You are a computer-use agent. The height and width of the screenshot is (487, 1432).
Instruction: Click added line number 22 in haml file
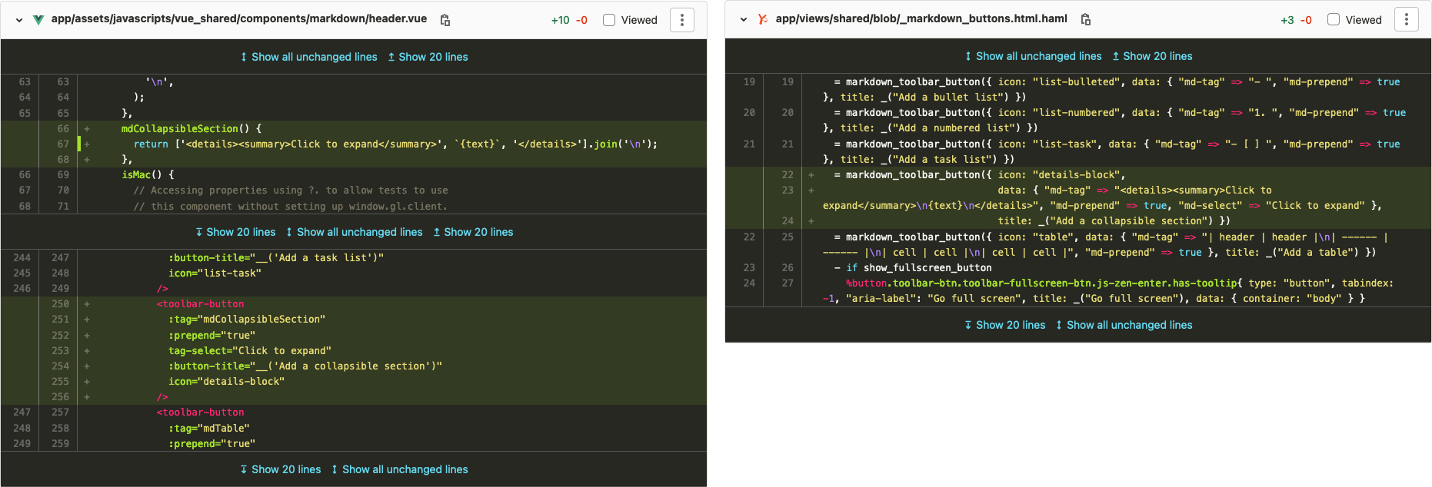[787, 174]
